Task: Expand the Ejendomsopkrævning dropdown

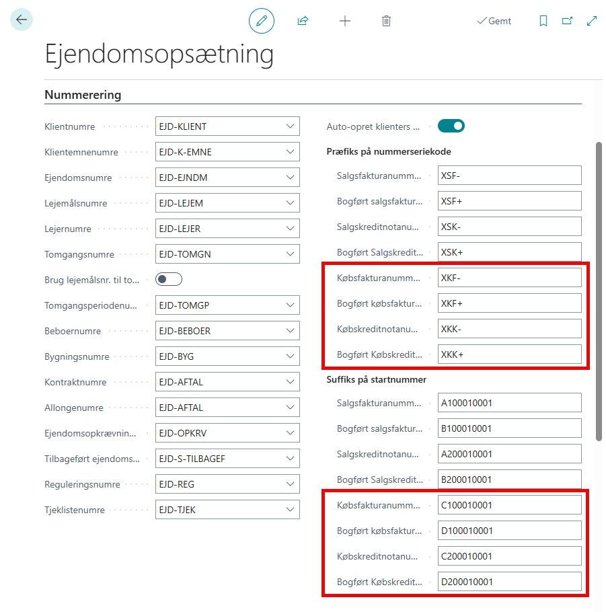Action: [x=290, y=433]
